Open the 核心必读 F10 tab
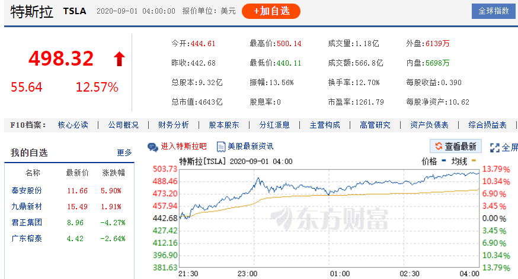The image size is (518, 279). coord(72,125)
